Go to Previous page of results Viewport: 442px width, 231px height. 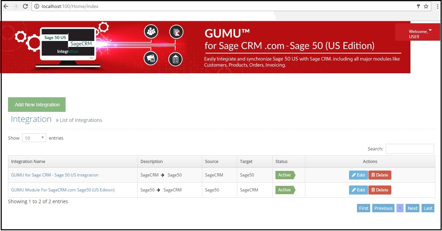pos(383,208)
